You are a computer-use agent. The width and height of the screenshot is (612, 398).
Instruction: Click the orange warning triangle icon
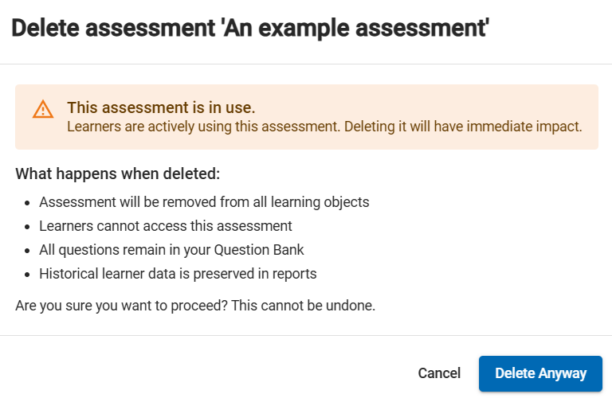click(x=43, y=109)
